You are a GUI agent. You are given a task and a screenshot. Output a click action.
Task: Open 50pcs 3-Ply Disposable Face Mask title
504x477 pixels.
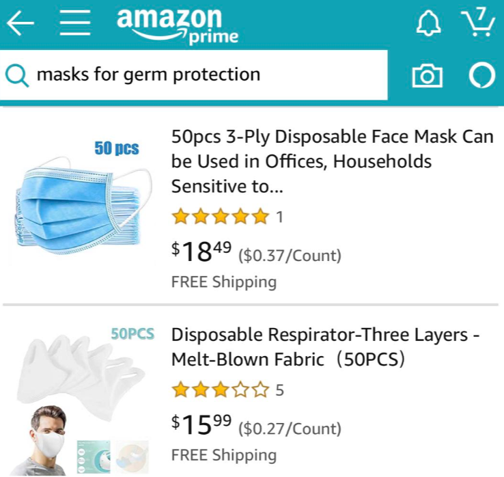tap(333, 161)
